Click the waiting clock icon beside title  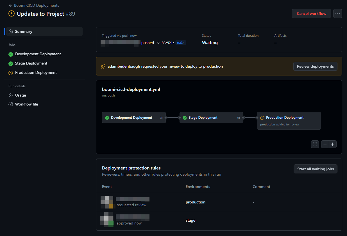(12, 13)
